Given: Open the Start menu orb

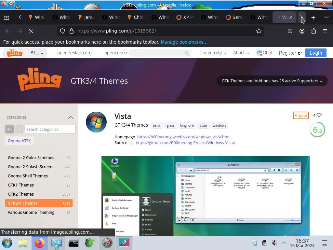Looking at the screenshot, I should point(7,243).
